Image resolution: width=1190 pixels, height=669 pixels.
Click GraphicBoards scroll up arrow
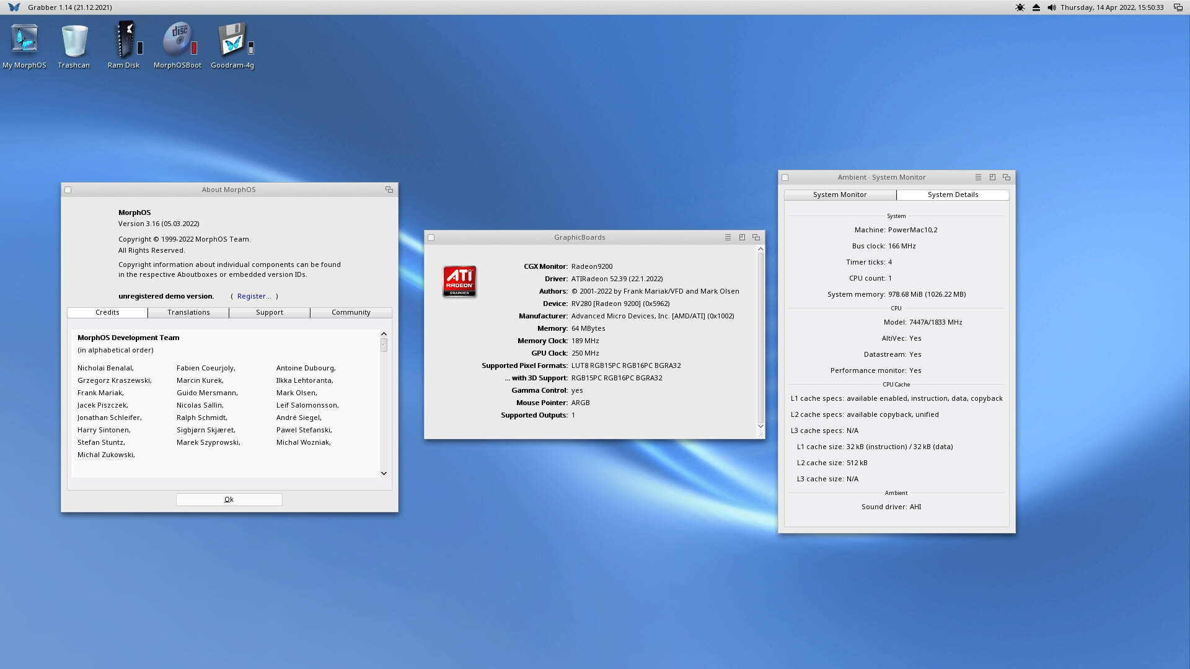[x=760, y=249]
